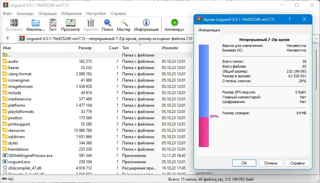Select the Информация tab in dialog

tap(209, 30)
